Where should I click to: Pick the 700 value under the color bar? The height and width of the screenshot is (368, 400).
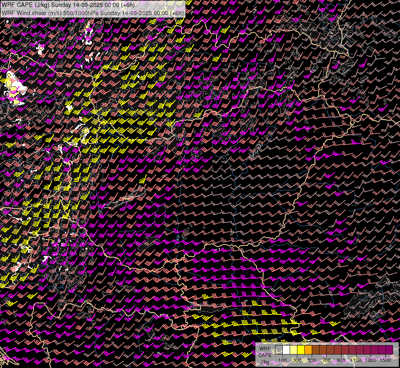(326, 360)
